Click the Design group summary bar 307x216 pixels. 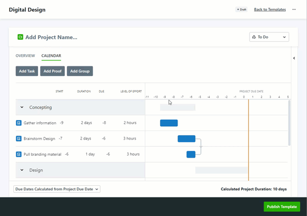point(222,170)
